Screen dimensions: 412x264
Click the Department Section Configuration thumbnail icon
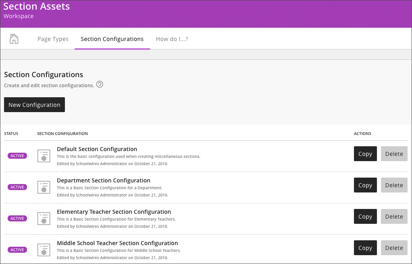[44, 187]
